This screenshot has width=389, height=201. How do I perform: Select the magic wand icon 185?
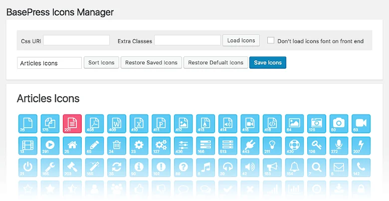[95, 168]
